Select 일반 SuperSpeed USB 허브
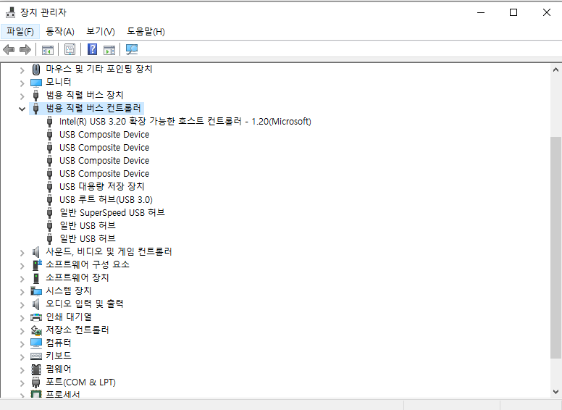Image resolution: width=562 pixels, height=410 pixels. [x=112, y=212]
